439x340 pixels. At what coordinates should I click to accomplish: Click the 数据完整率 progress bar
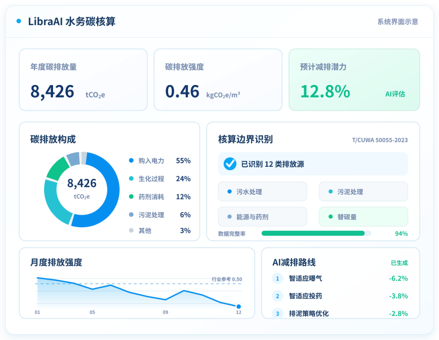pos(316,233)
